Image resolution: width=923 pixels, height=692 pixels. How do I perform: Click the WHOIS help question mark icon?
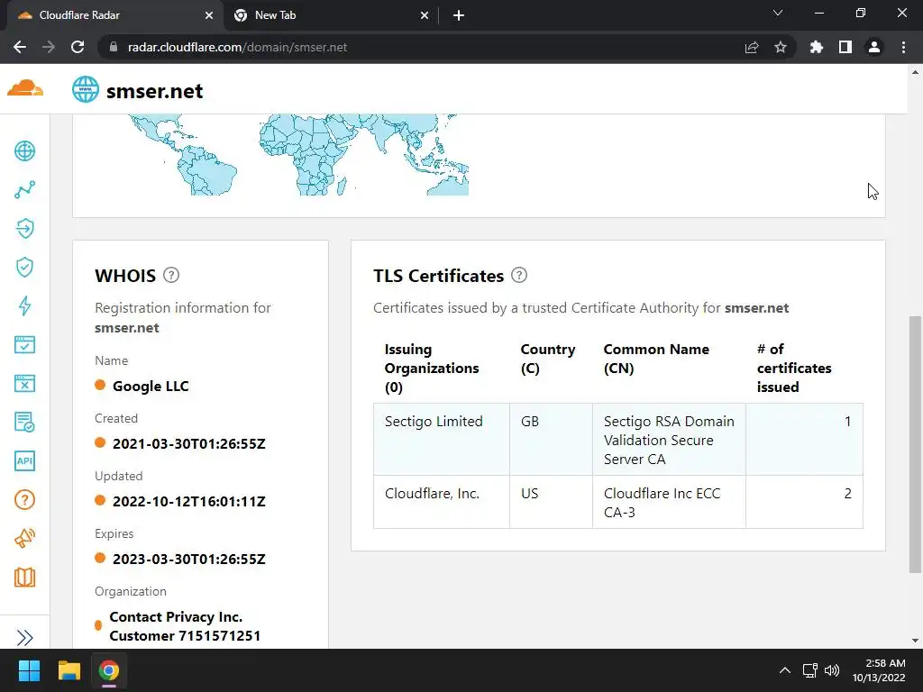pos(171,275)
